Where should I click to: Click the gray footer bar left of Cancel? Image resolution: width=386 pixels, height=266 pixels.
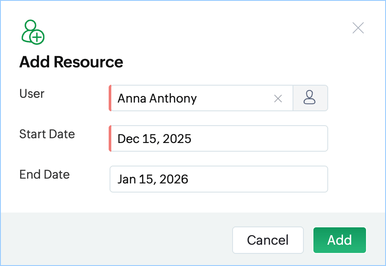pos(117,240)
